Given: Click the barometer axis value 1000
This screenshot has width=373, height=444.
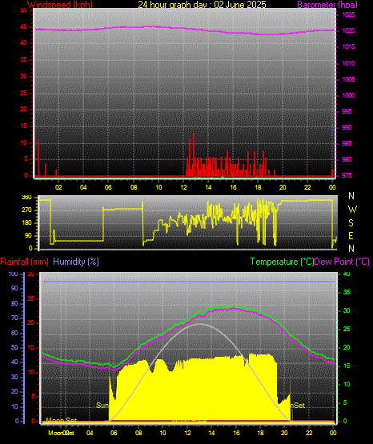Looking at the screenshot, I should click(348, 95).
